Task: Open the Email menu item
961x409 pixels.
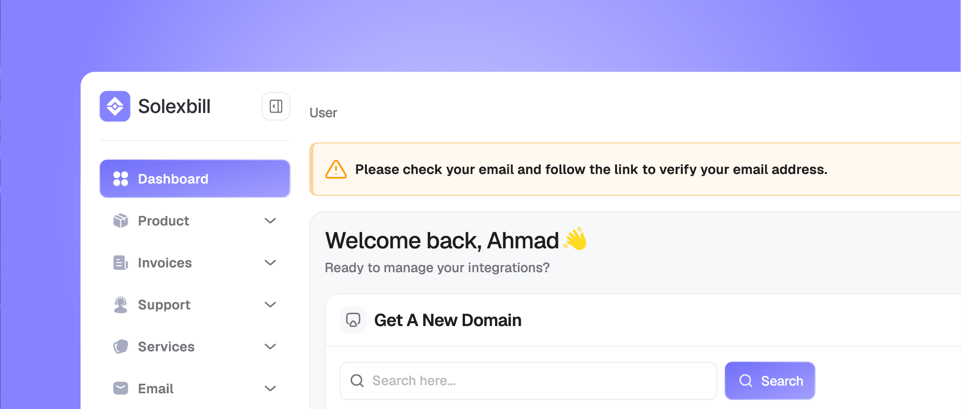Action: [156, 389]
